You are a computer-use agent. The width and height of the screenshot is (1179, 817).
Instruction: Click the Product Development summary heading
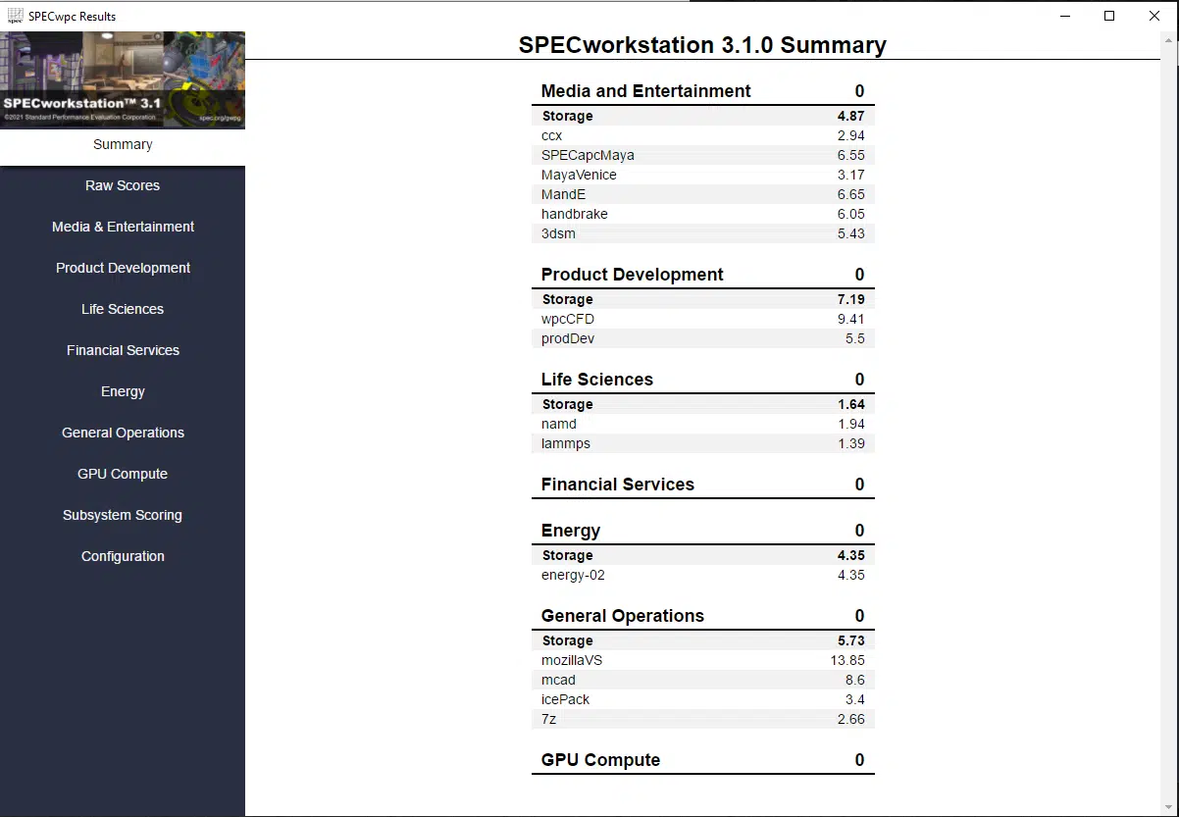[x=632, y=275]
